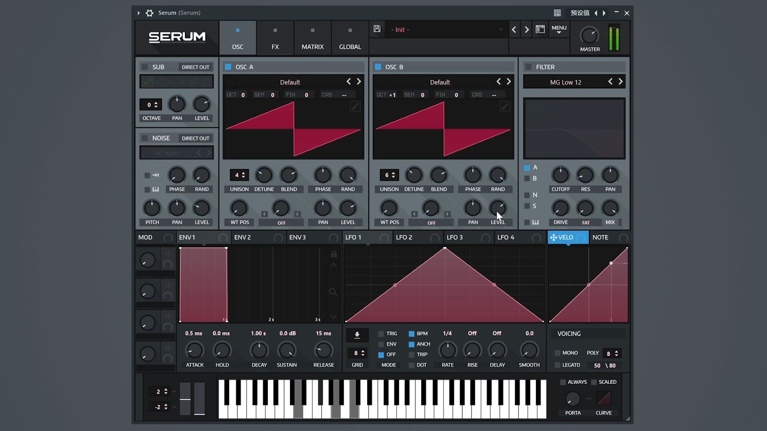Screen dimensions: 767x431
Task: Click OSC A warp mode next arrow
Action: 297,214
